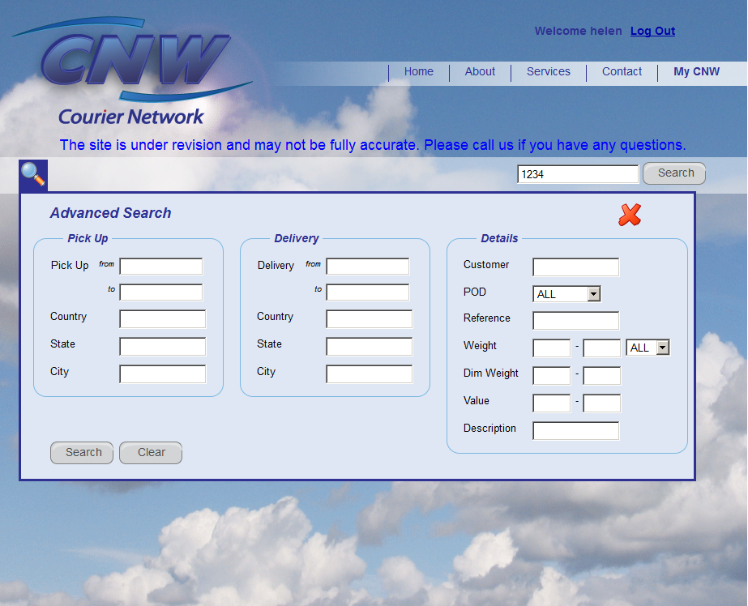Screen dimensions: 748x606
Task: Select the My CNW menu item
Action: (696, 72)
